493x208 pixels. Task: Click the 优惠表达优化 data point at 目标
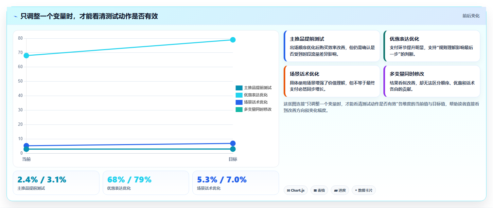pos(233,40)
